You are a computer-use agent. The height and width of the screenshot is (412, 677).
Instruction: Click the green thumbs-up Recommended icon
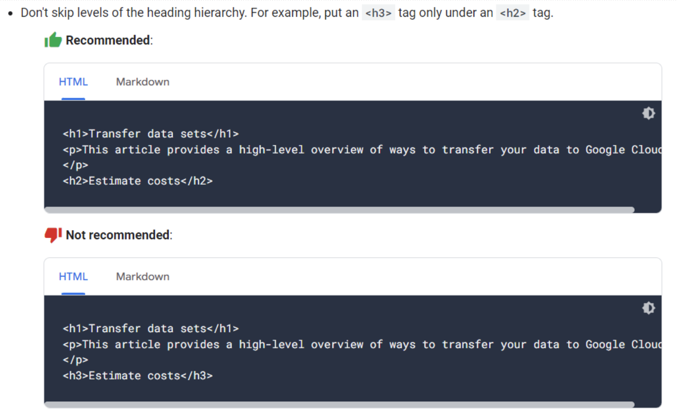click(53, 40)
